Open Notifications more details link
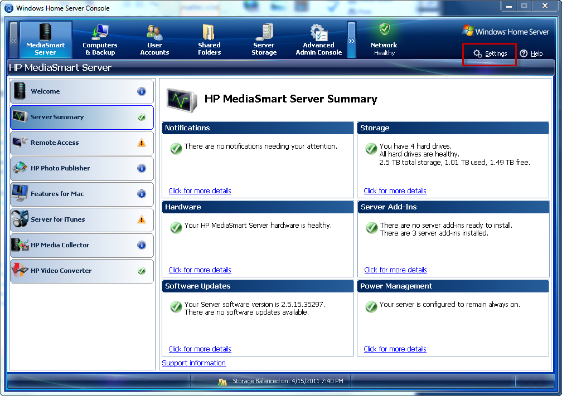 (200, 191)
